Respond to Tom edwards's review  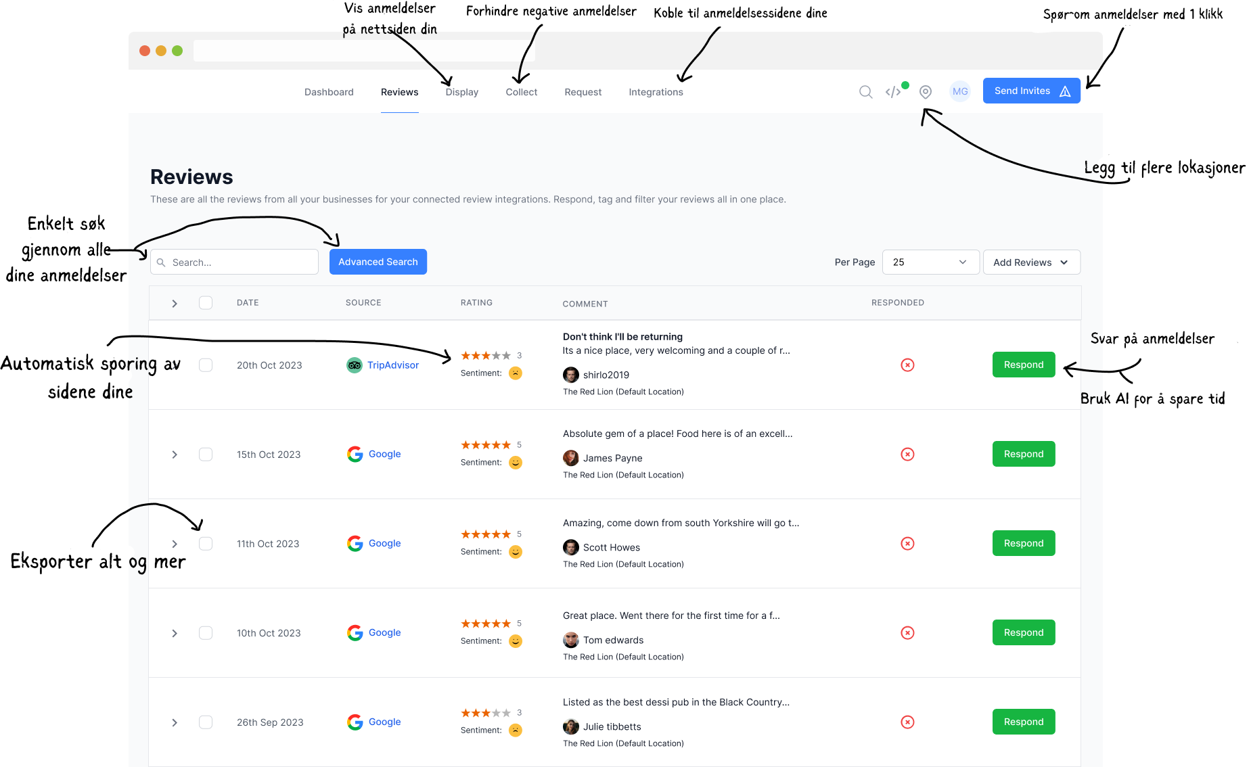1024,632
